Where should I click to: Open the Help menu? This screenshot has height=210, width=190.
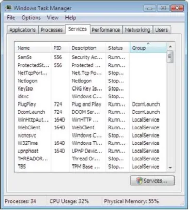tap(71, 18)
